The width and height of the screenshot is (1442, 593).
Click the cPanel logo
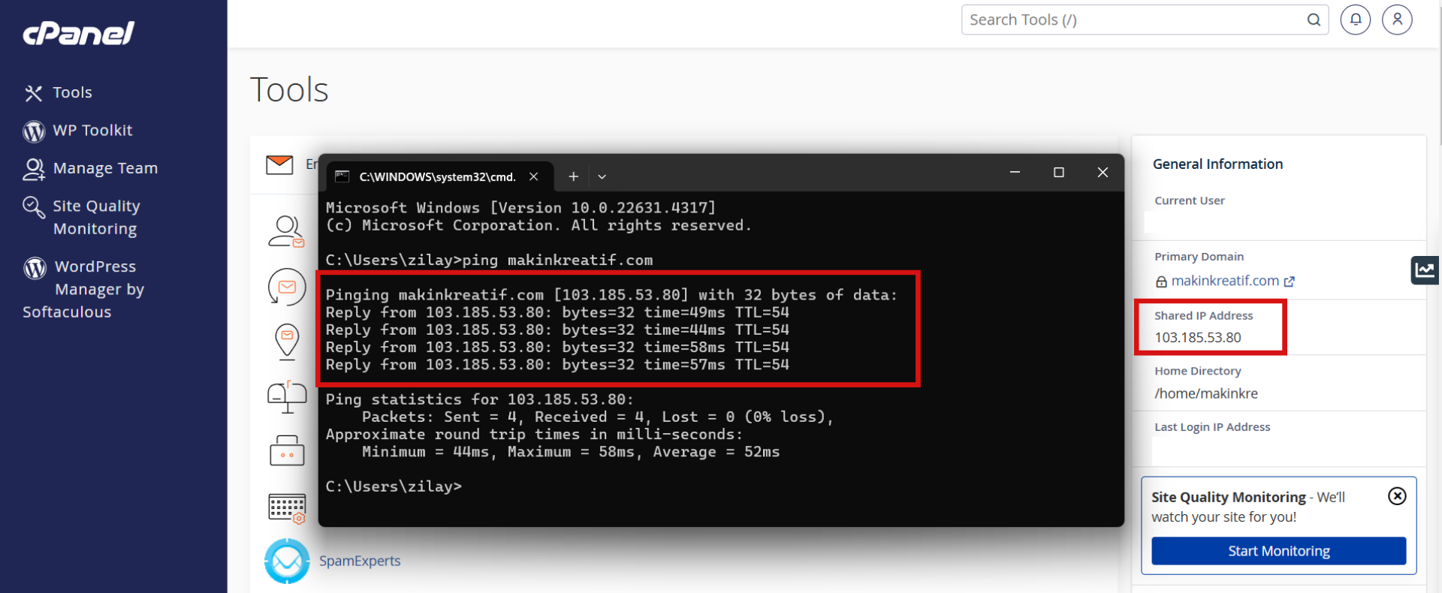pos(78,33)
